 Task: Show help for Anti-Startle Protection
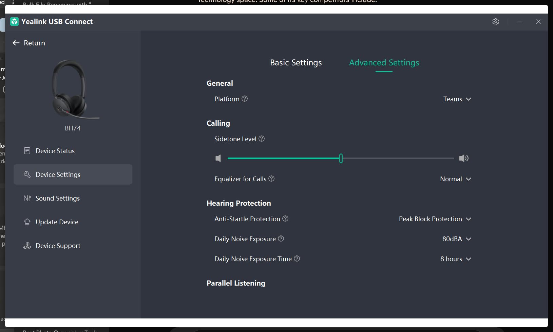285,219
